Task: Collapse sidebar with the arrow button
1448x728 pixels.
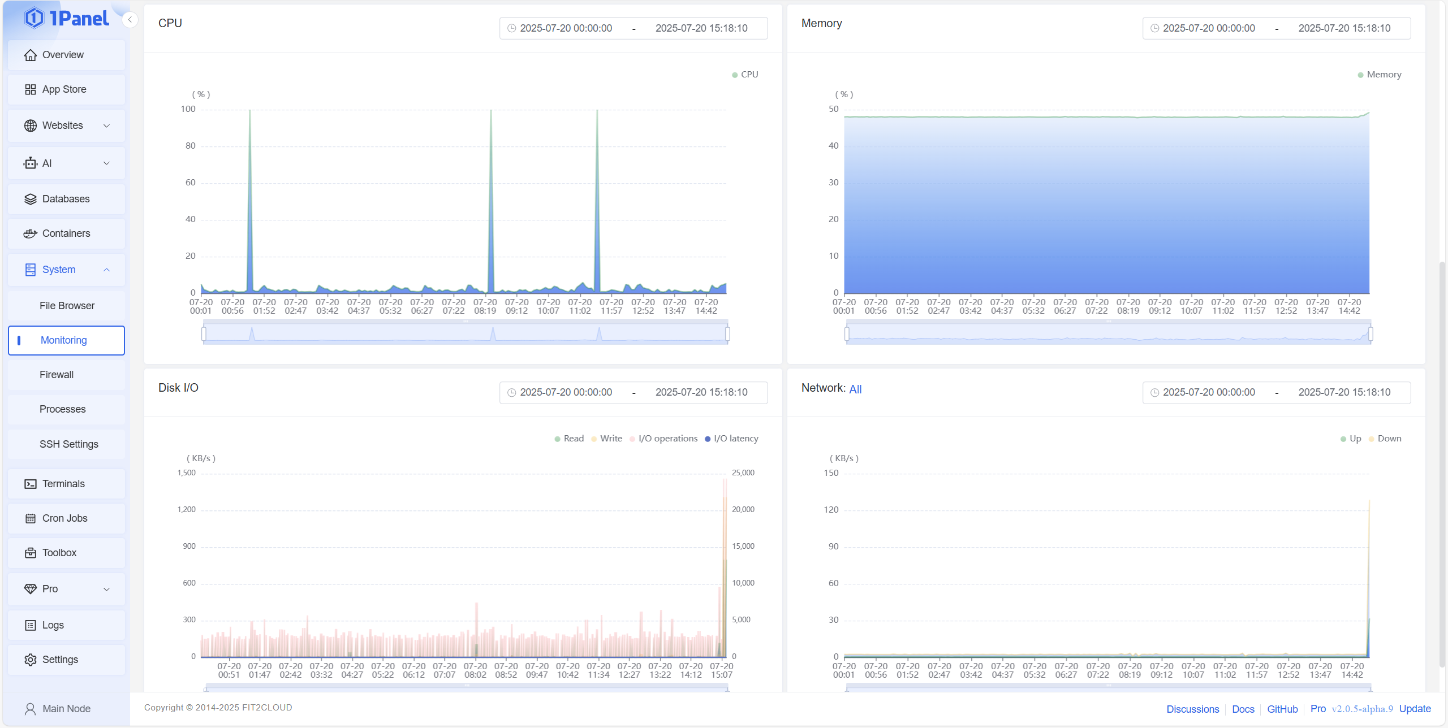Action: (130, 20)
